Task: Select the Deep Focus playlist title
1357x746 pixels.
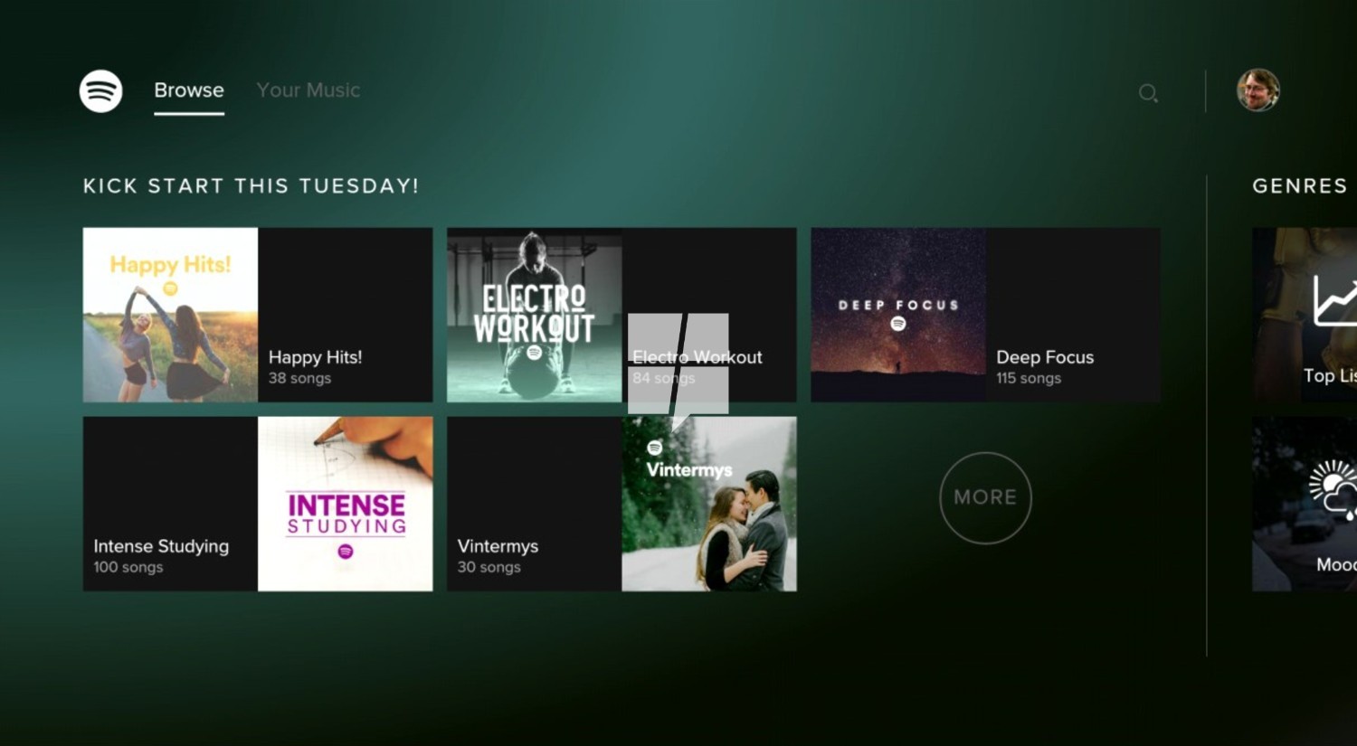Action: click(x=1045, y=357)
